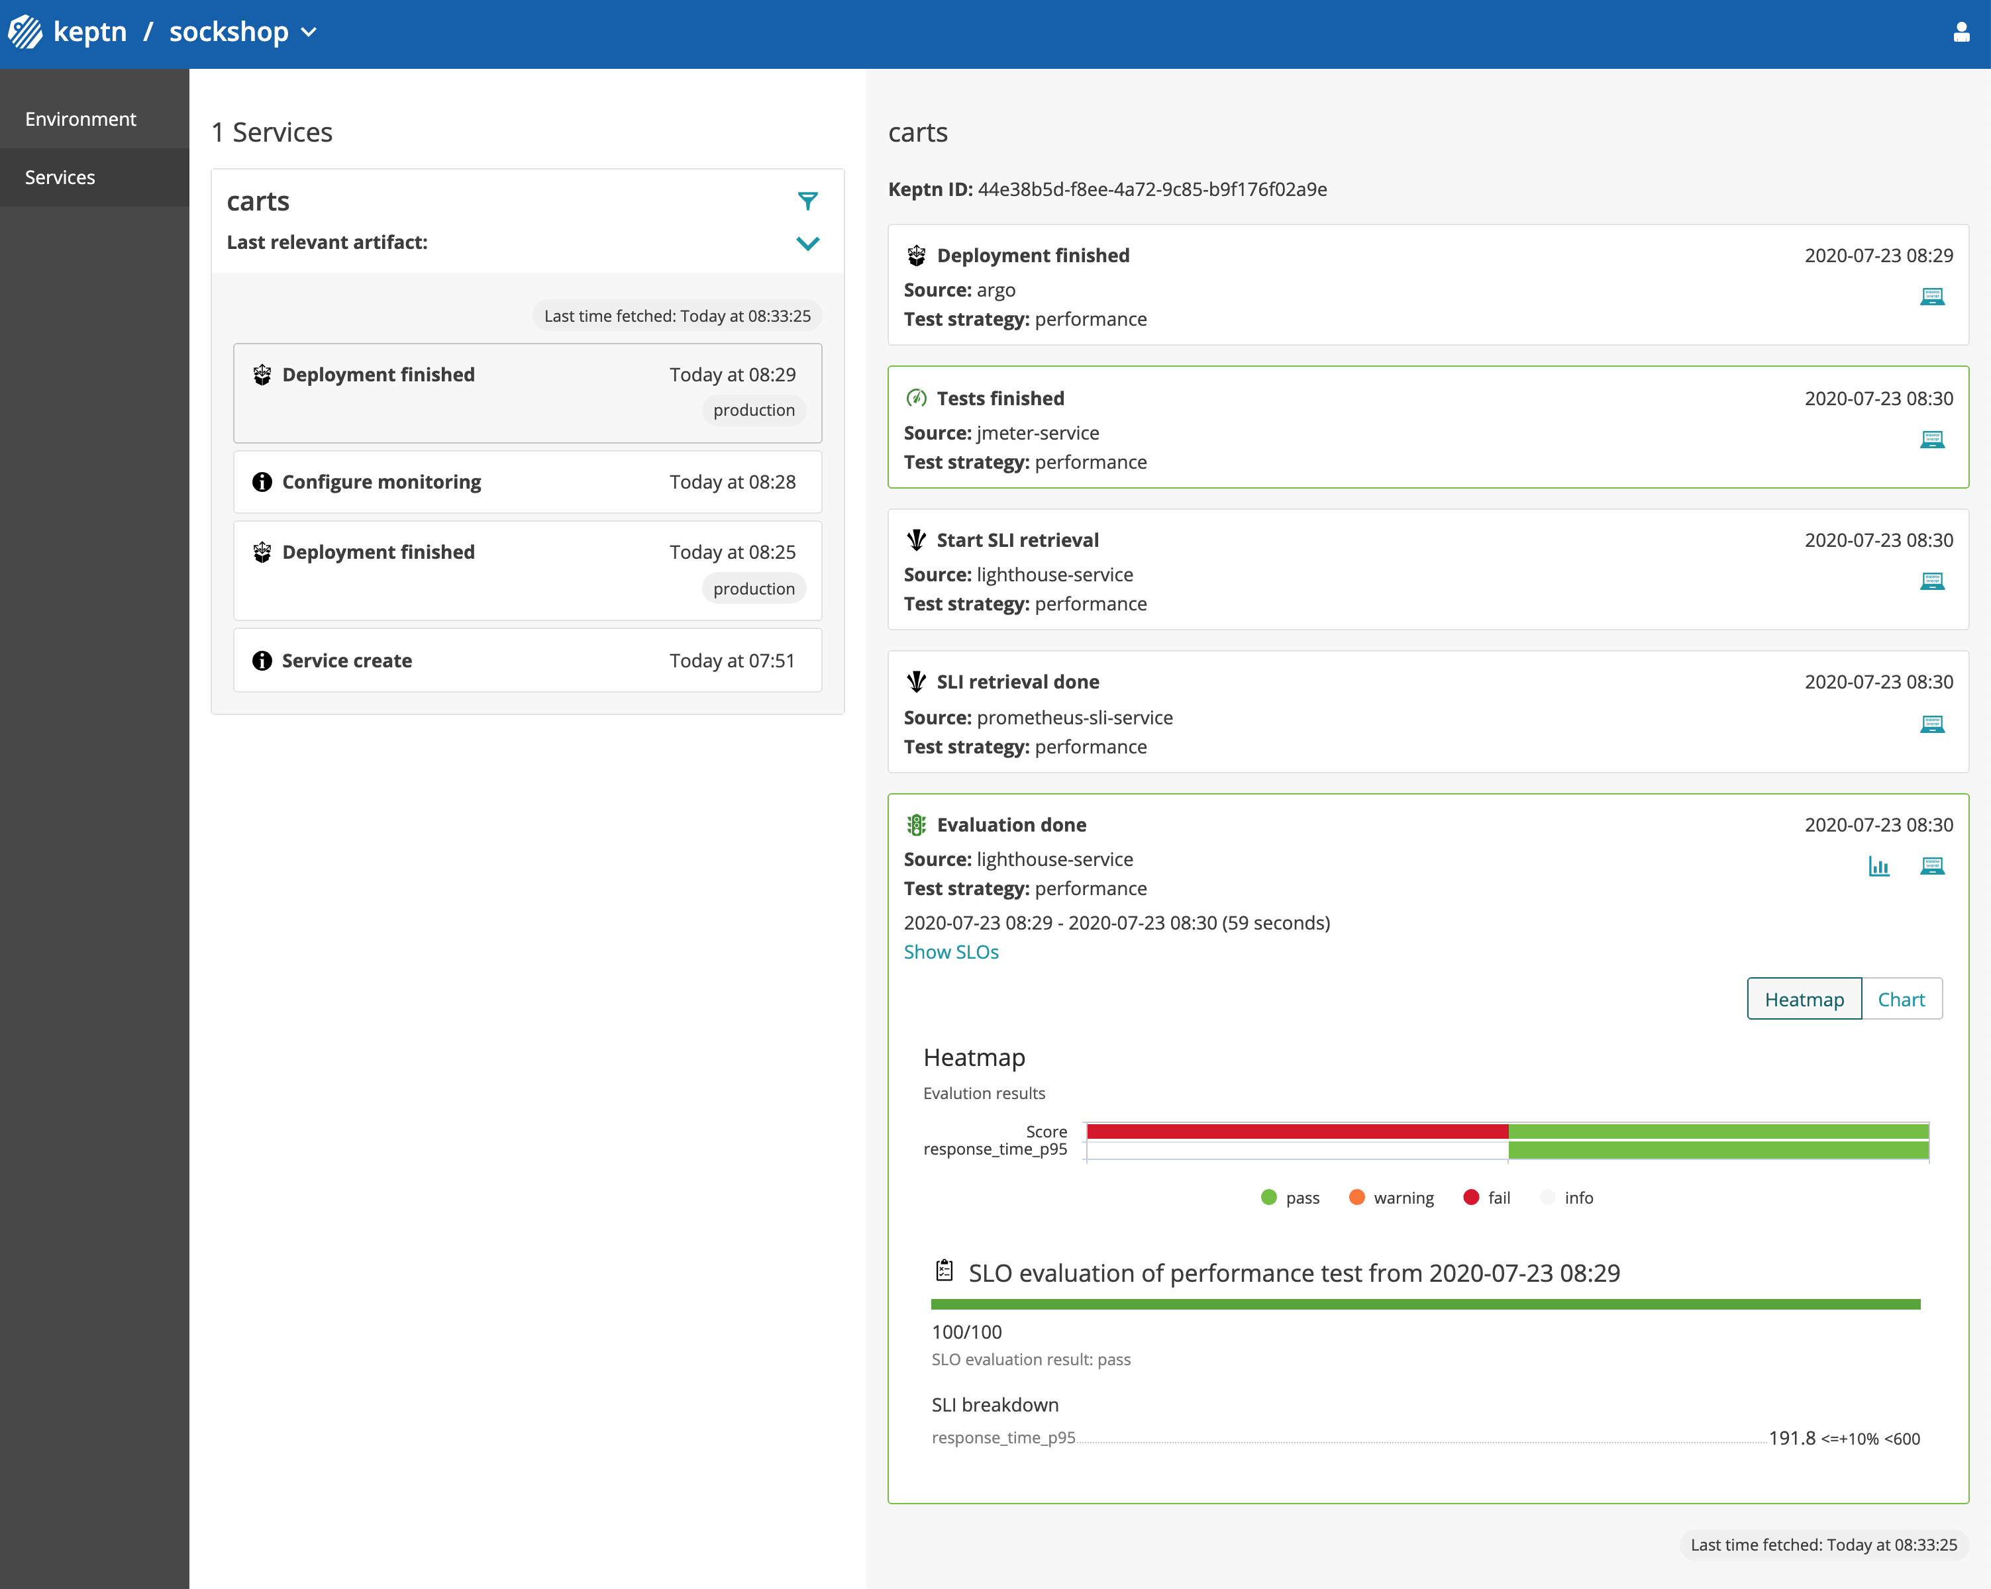1991x1589 pixels.
Task: Click the Tests finished gauge icon
Action: (916, 398)
